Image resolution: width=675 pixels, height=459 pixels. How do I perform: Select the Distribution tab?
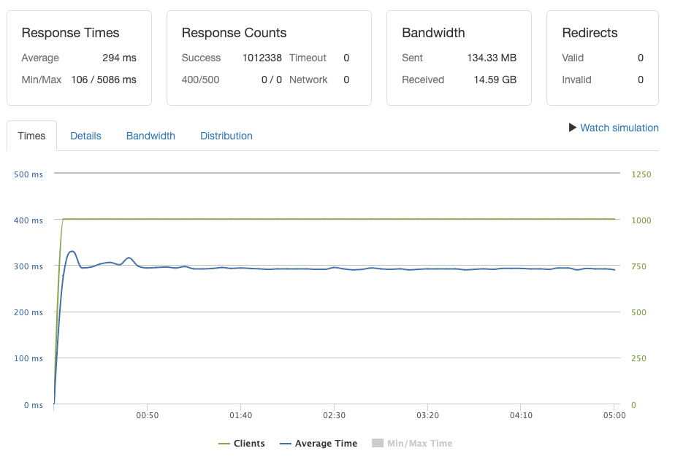click(x=226, y=136)
